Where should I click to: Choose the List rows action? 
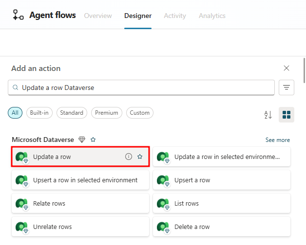click(222, 203)
